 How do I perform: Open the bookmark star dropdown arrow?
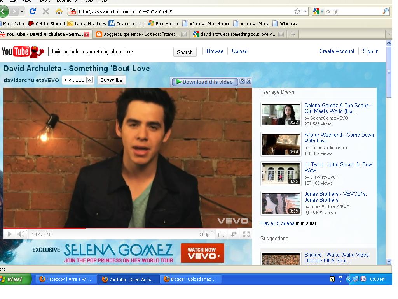[305, 11]
